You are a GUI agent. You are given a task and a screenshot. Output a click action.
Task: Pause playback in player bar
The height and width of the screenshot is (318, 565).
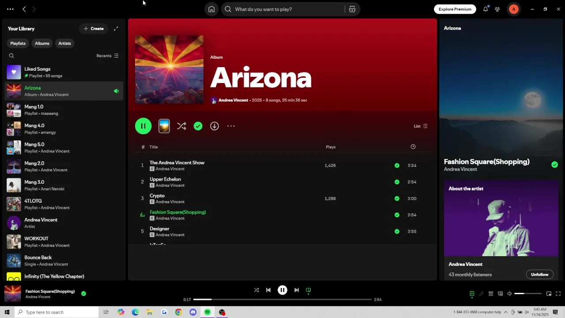pyautogui.click(x=282, y=290)
